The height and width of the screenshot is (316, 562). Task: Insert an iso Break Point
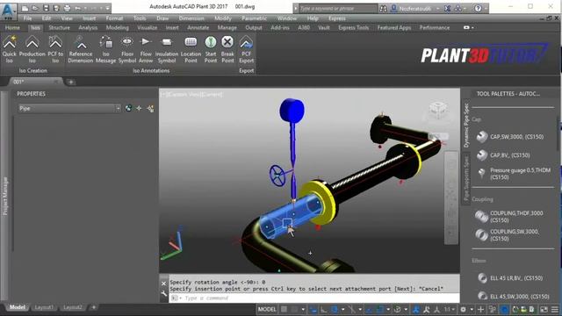[227, 49]
